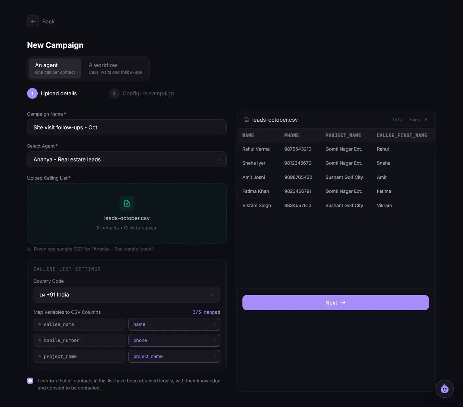Click the 5 contacts Click to replace text
The height and width of the screenshot is (407, 463).
(x=127, y=228)
